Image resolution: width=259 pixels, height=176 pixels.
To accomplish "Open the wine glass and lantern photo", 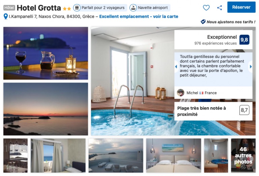I will click(46, 53).
